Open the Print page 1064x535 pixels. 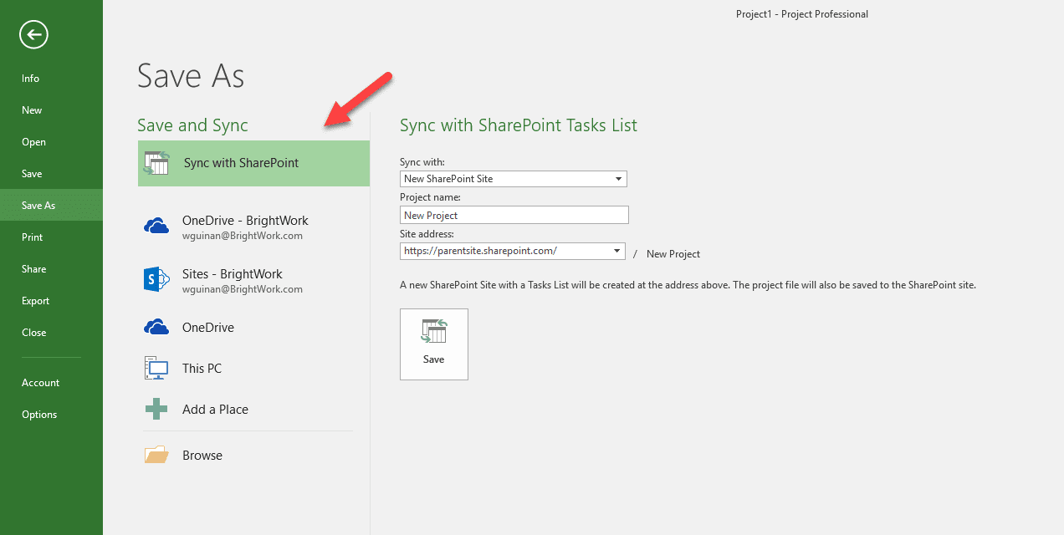click(51, 237)
